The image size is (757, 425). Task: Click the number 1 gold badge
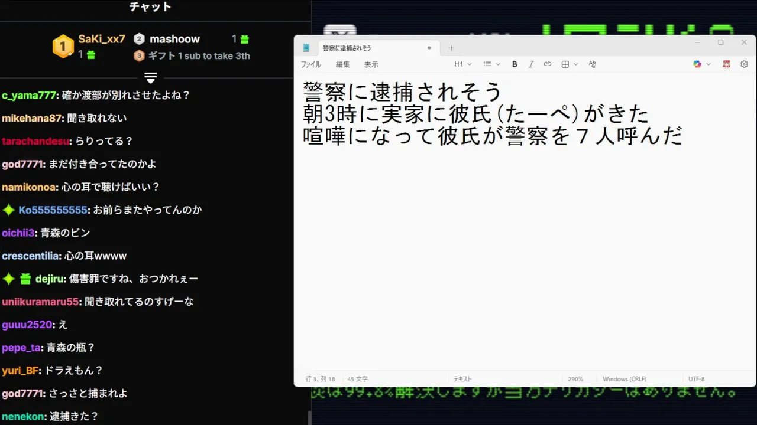click(63, 47)
